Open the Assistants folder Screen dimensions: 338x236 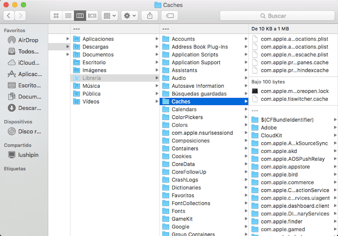(x=204, y=70)
